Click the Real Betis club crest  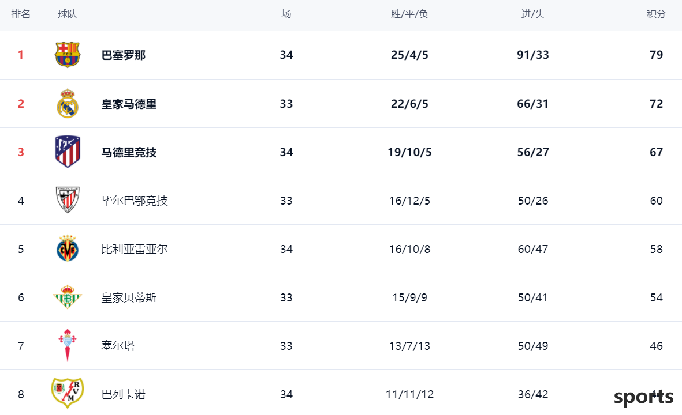(x=68, y=297)
